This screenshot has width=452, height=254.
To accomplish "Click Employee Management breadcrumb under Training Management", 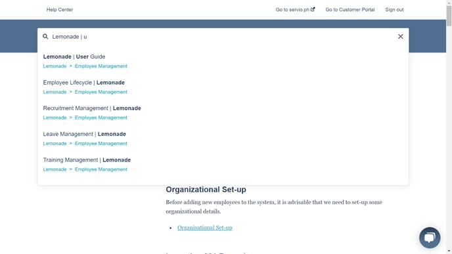I will [101, 169].
